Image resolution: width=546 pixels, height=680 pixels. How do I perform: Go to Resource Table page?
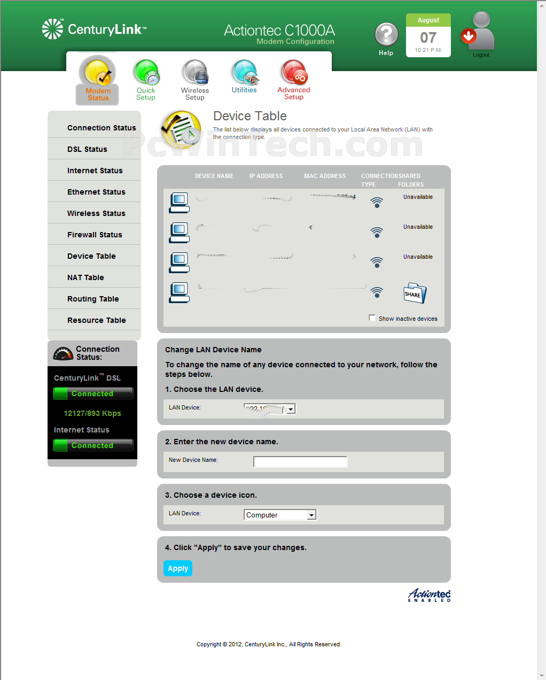(x=97, y=320)
